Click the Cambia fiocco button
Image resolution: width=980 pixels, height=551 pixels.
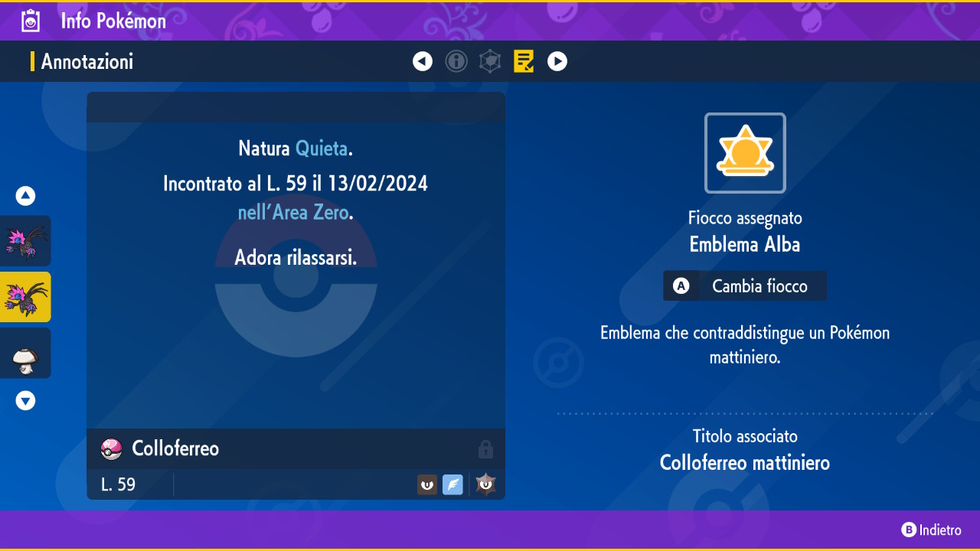coord(745,285)
